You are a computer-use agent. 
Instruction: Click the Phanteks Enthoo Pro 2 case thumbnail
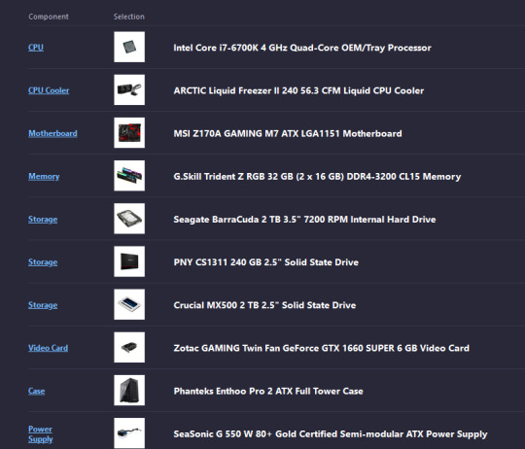129,390
